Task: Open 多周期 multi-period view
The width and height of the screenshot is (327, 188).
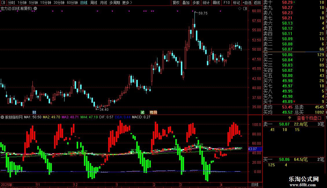Action: [115, 3]
